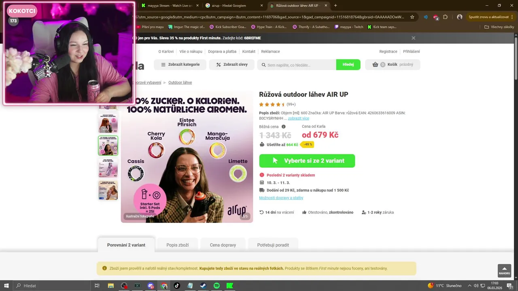The width and height of the screenshot is (518, 291).
Task: Select the product thumbnail with the red-haired woman
Action: tap(108, 123)
